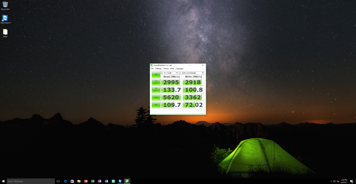The height and width of the screenshot is (184, 356).
Task: Select the TeamViewer 9 desktop shortcut
Action: coord(5,20)
